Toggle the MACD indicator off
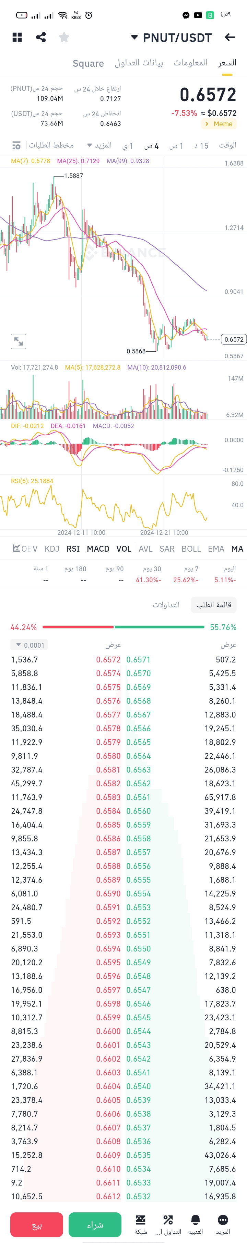The height and width of the screenshot is (1243, 247). pyautogui.click(x=98, y=549)
